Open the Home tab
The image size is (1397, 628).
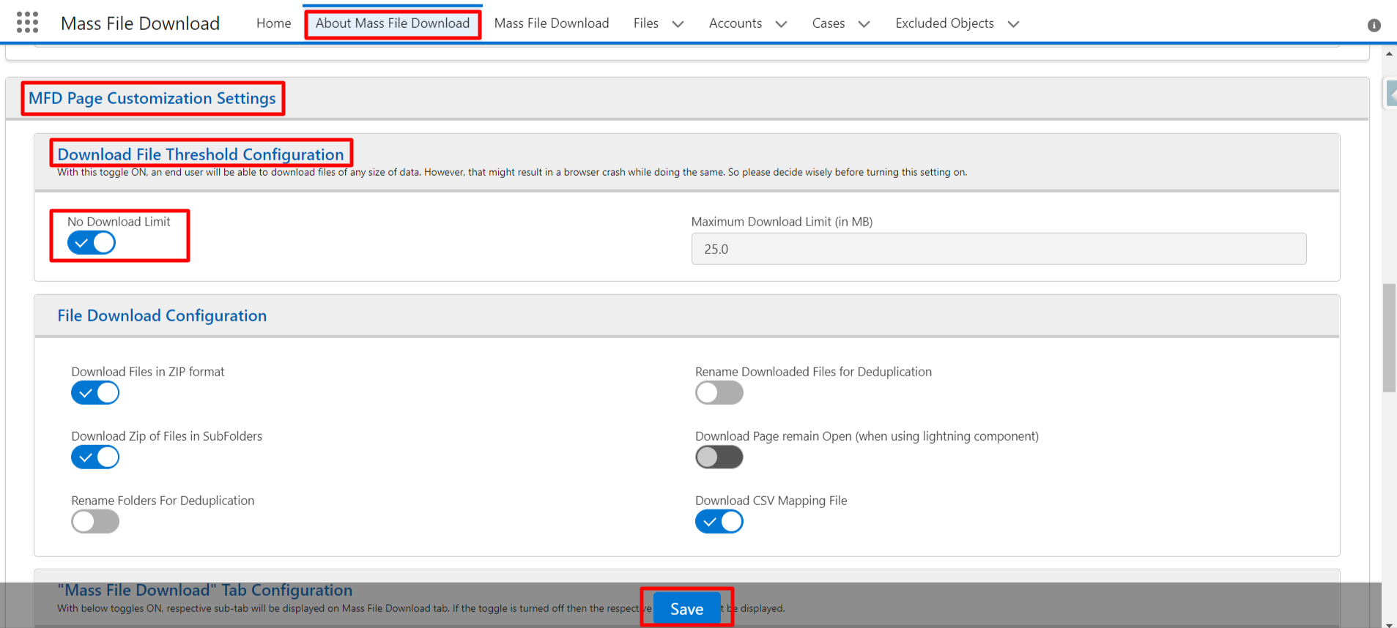pyautogui.click(x=274, y=23)
